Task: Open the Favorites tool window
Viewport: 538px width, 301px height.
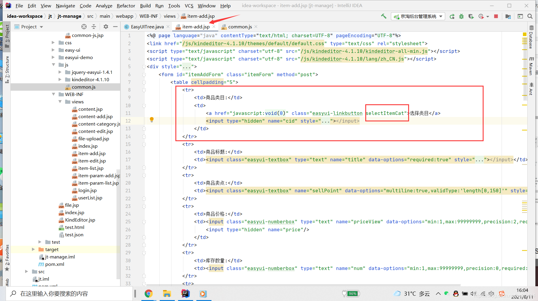Action: coord(7,258)
